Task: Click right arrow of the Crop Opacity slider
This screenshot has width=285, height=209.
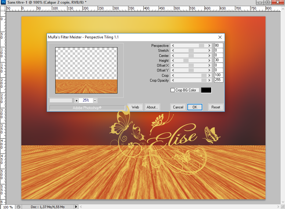Action: tap(209, 80)
